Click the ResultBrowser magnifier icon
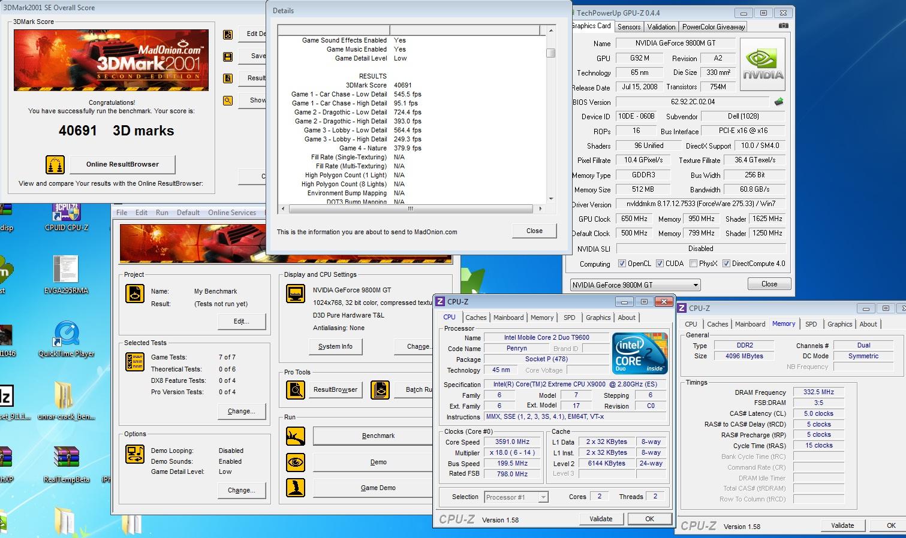 point(296,390)
